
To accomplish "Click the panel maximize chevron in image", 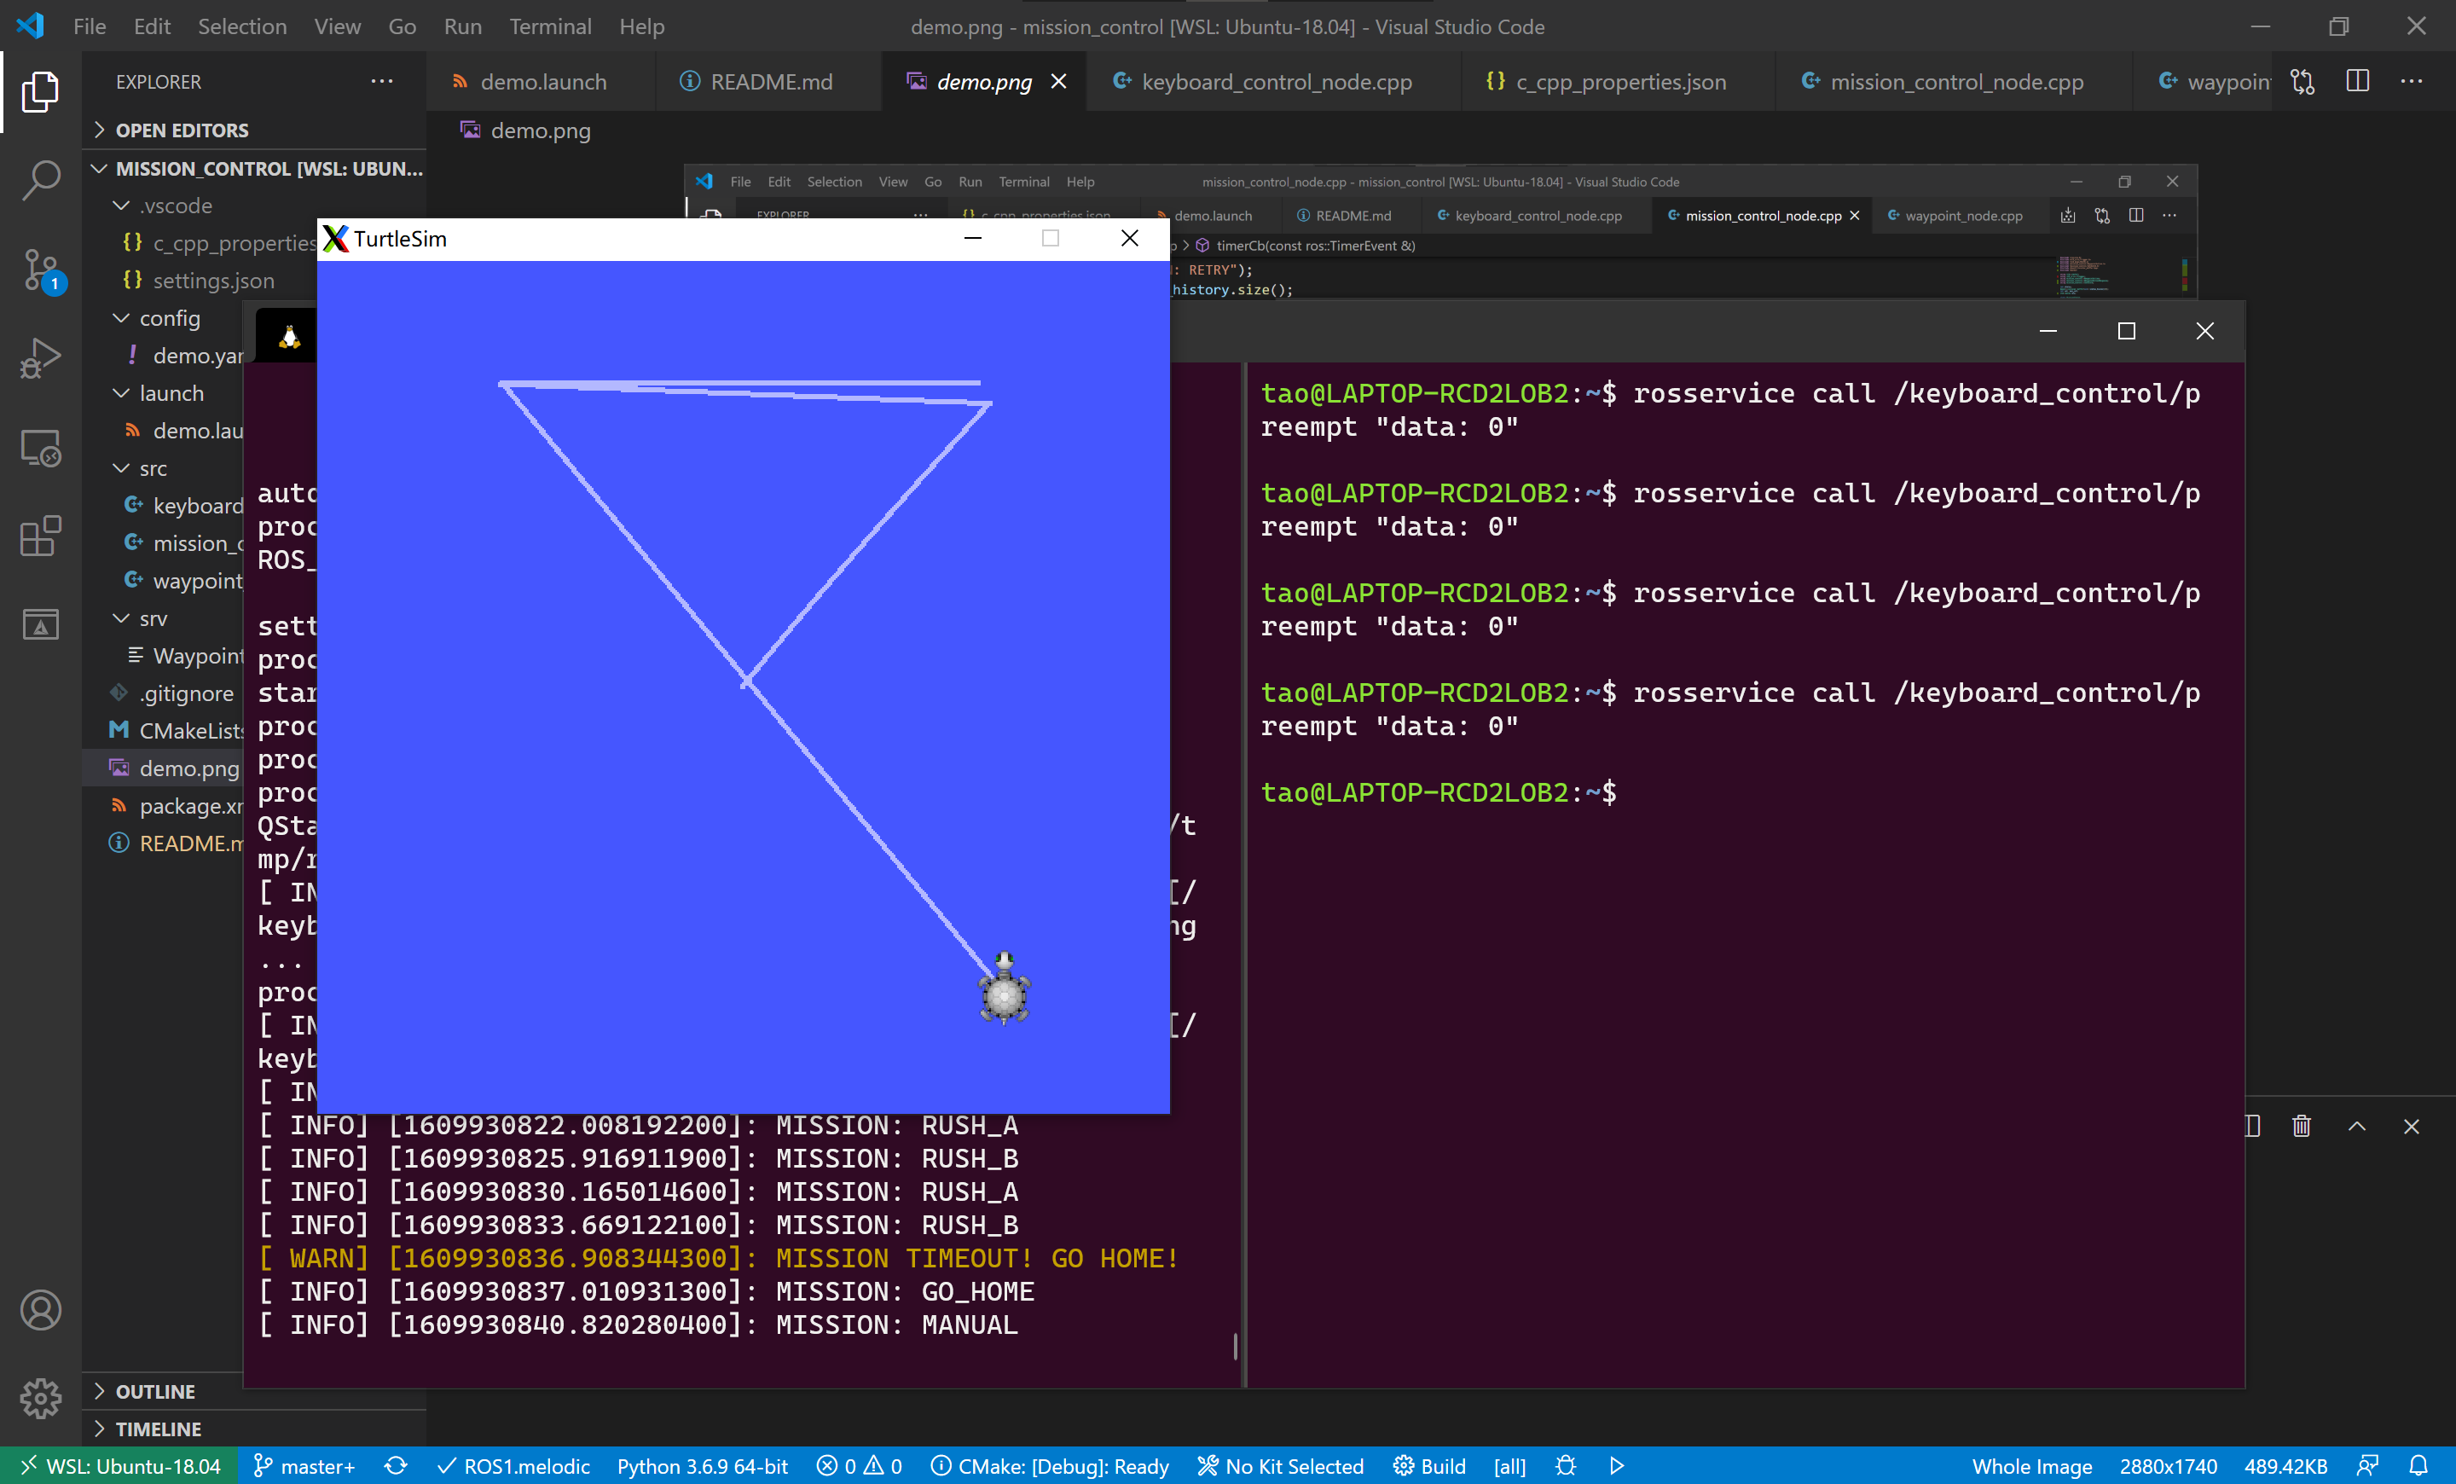I will tap(2356, 1126).
